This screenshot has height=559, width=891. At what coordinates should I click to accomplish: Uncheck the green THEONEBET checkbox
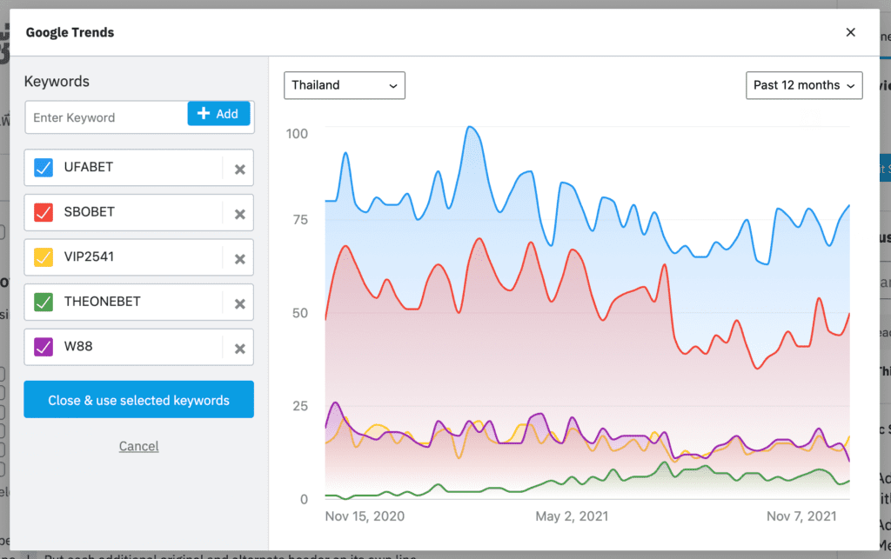coord(44,302)
